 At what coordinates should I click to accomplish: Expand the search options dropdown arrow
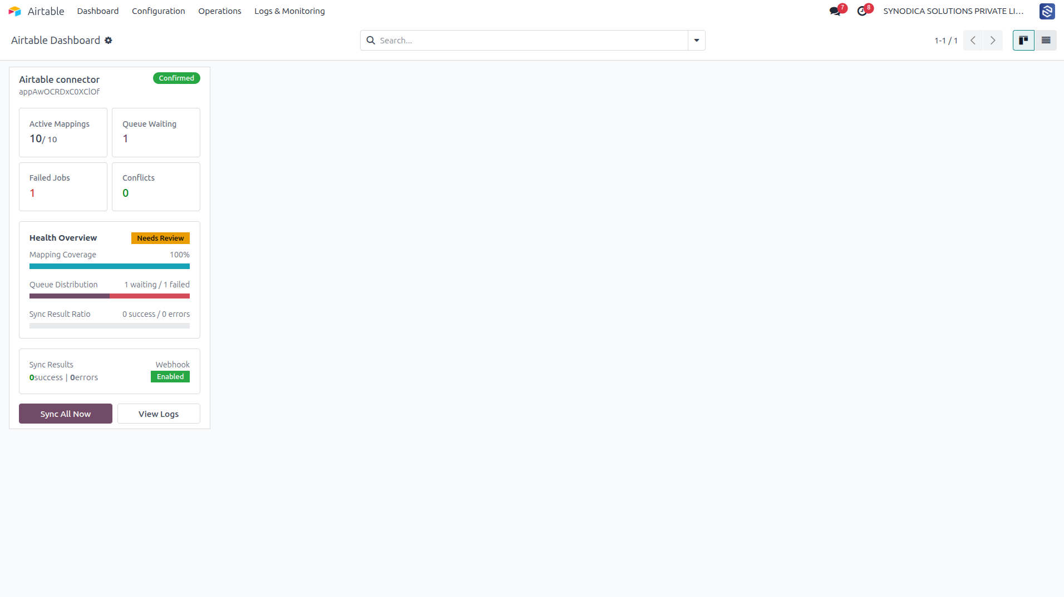(x=697, y=41)
